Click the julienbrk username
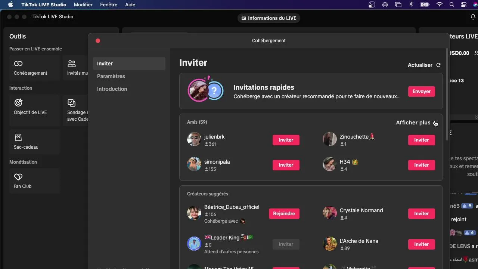Viewport: 478px width, 269px height. (x=214, y=137)
